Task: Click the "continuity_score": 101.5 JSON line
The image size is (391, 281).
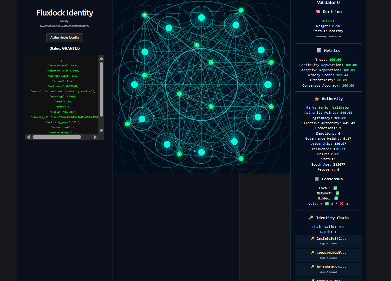Action: click(63, 122)
